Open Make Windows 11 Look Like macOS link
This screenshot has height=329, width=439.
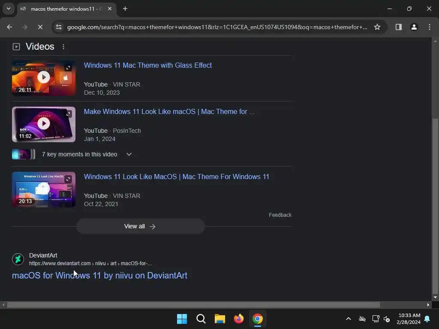(169, 112)
